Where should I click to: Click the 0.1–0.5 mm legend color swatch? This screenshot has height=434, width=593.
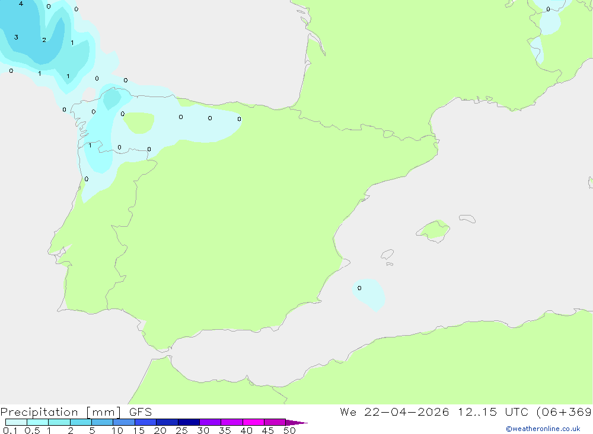[16, 422]
